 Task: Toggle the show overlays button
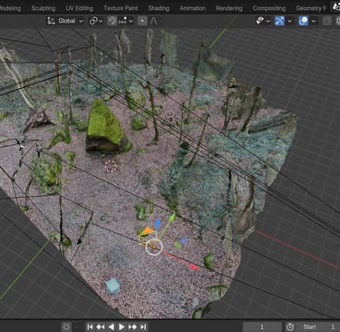[304, 21]
